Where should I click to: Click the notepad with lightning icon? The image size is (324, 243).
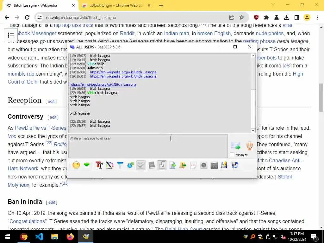click(x=224, y=165)
